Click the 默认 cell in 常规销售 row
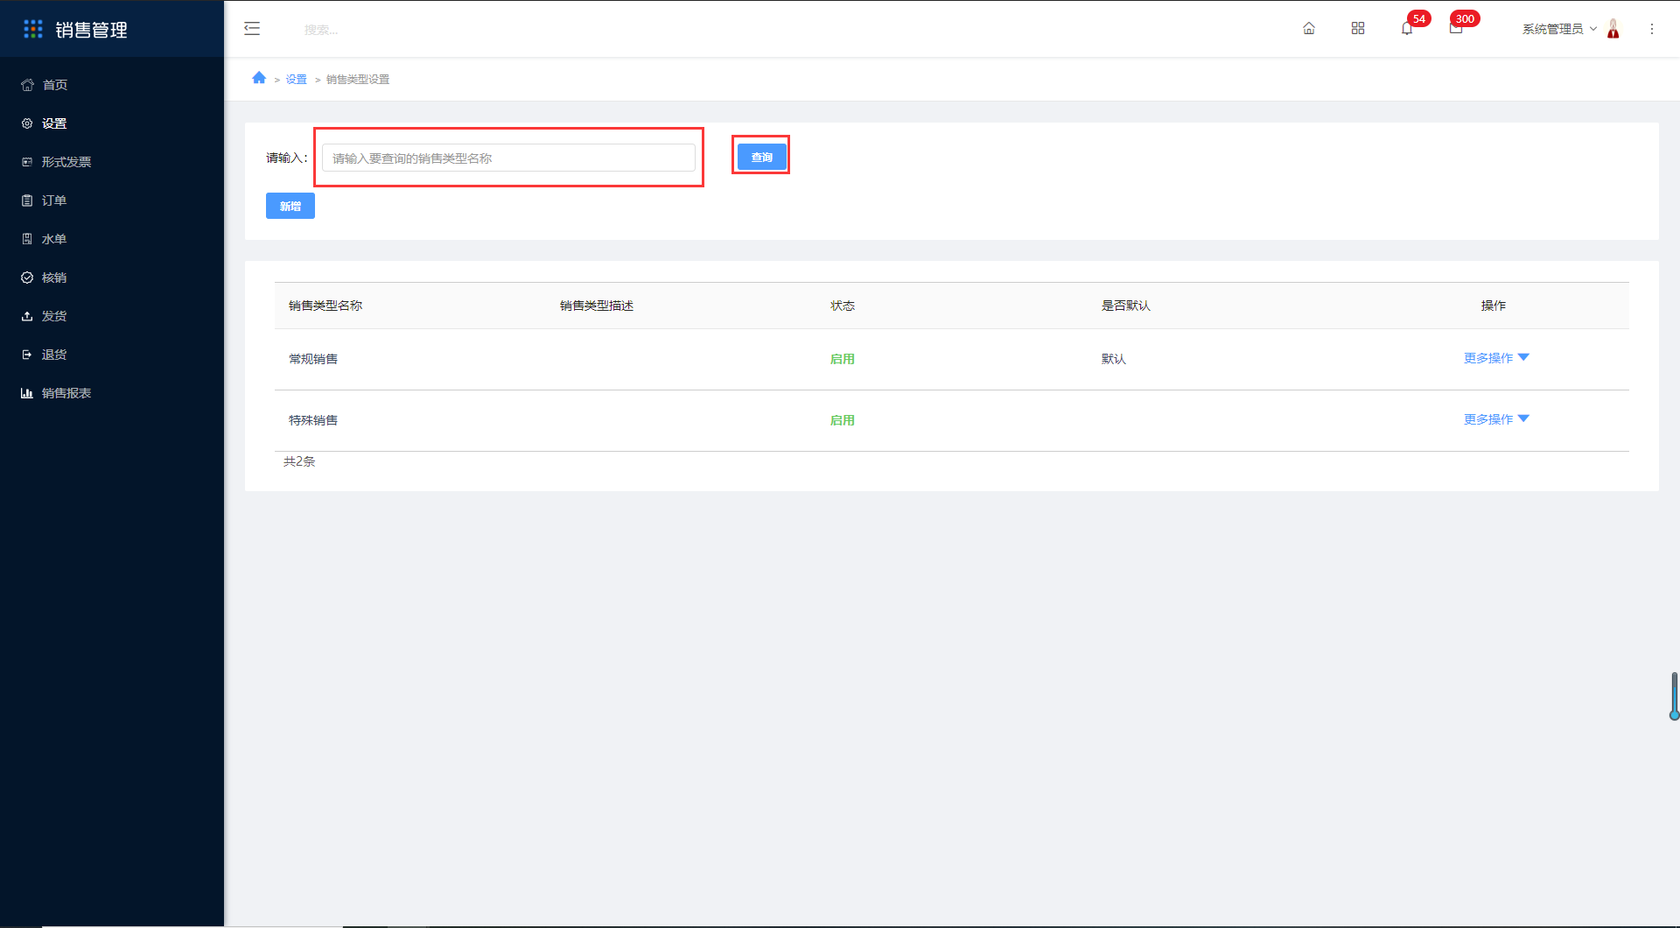 pyautogui.click(x=1113, y=359)
